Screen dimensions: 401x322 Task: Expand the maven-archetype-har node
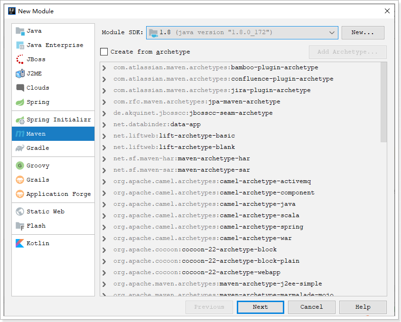[x=104, y=159]
